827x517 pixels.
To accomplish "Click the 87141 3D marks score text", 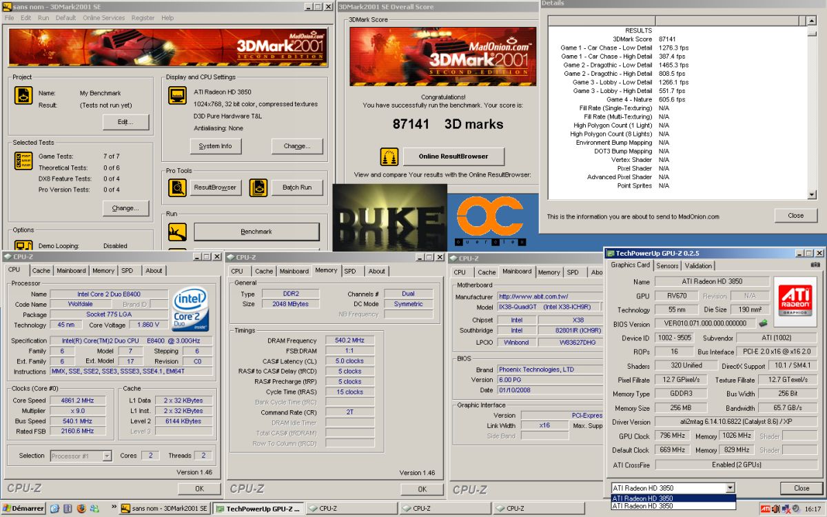I will (448, 124).
